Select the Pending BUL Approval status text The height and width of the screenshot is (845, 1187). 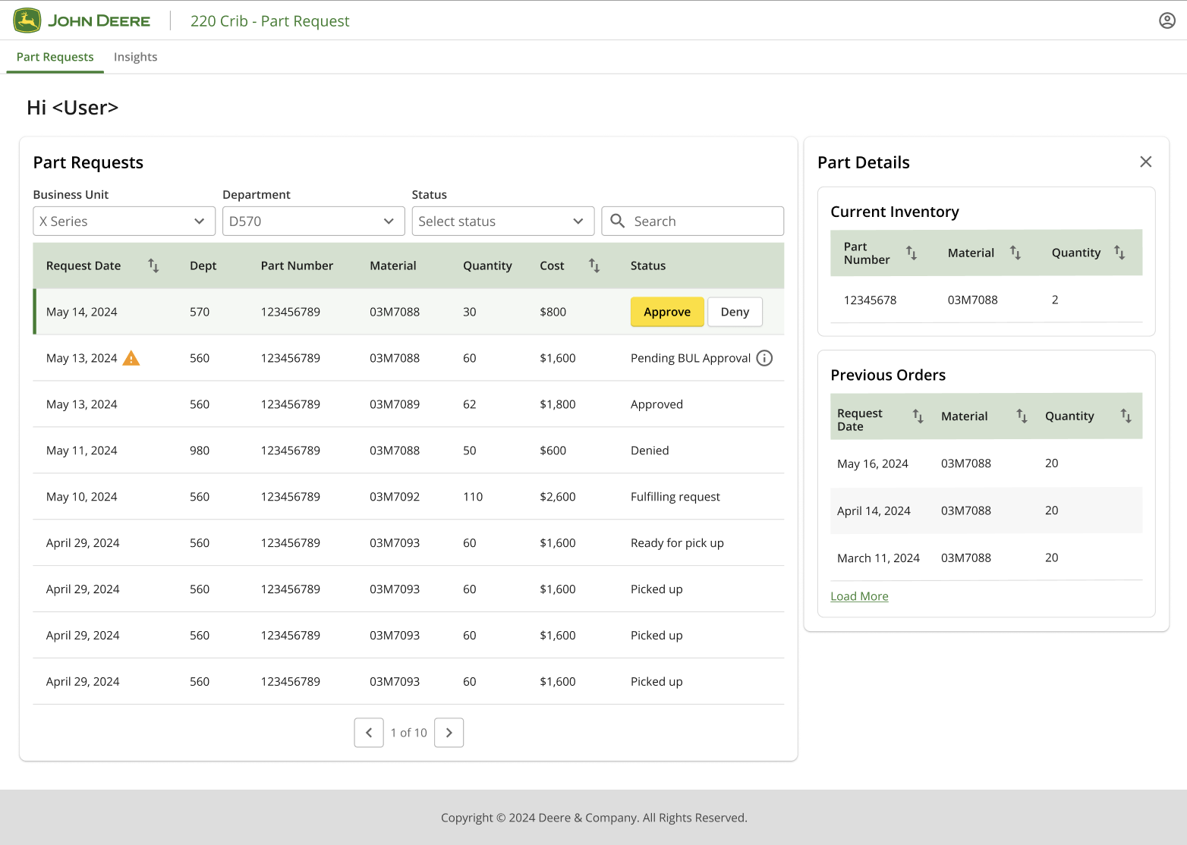tap(691, 358)
